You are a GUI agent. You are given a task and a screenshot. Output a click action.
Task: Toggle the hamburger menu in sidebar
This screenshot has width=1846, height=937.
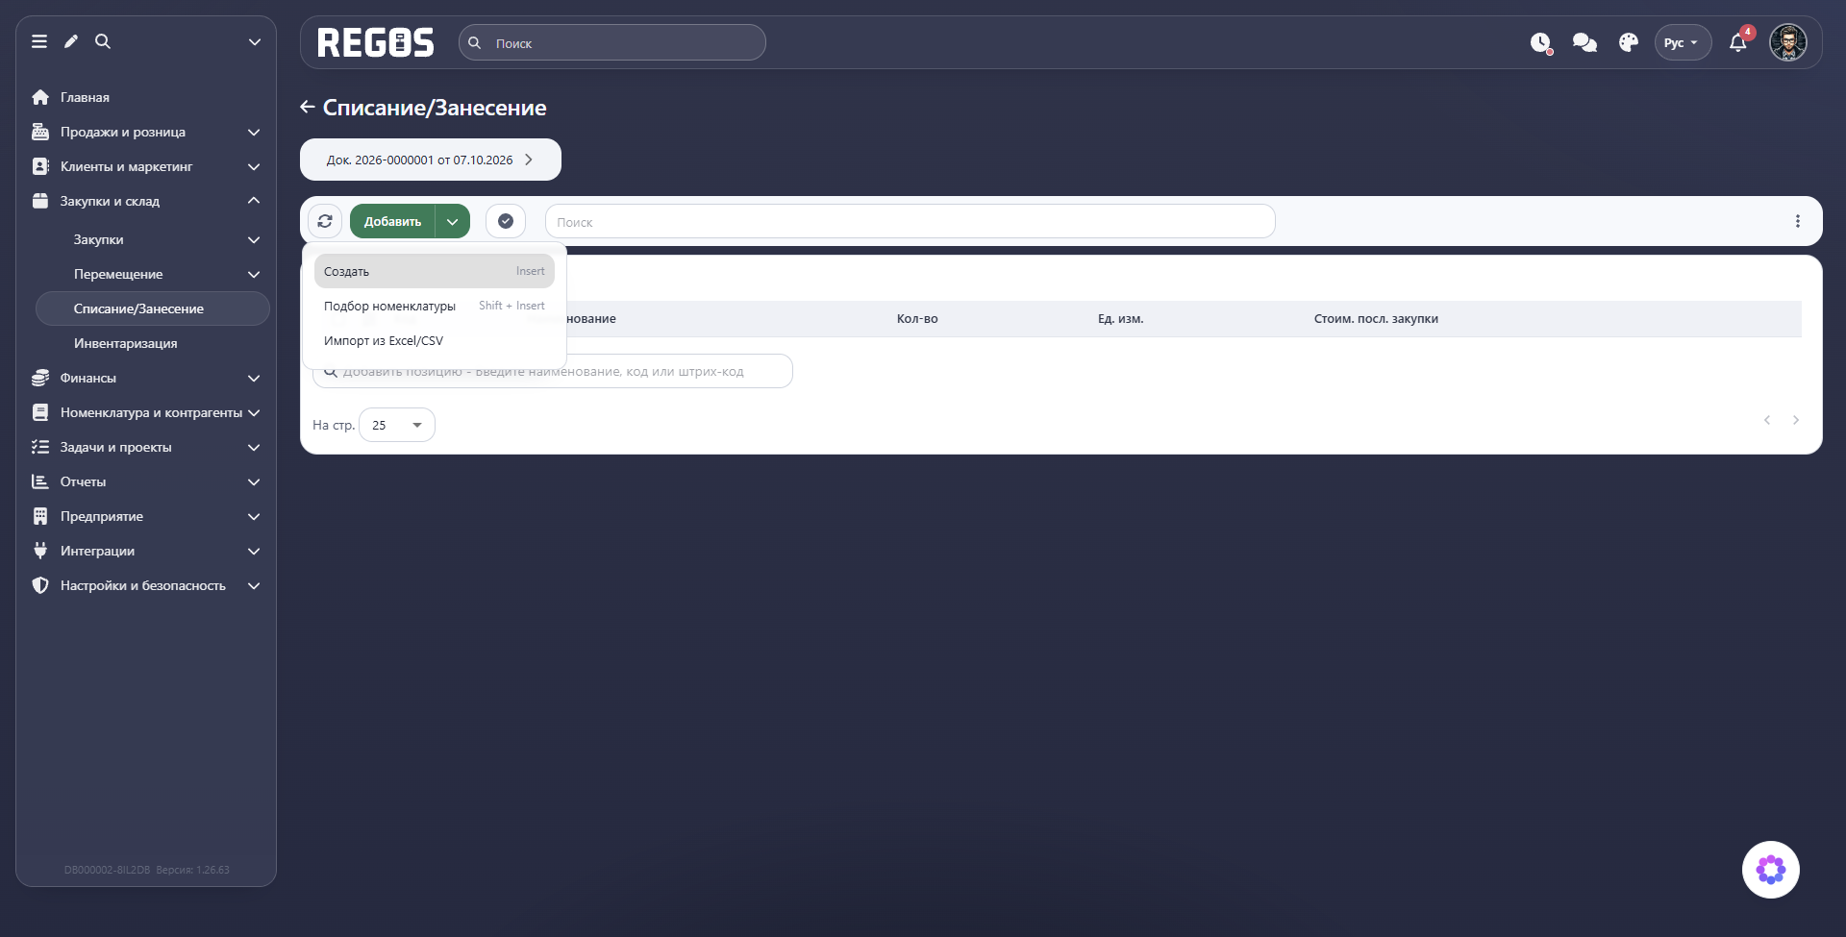pos(39,41)
